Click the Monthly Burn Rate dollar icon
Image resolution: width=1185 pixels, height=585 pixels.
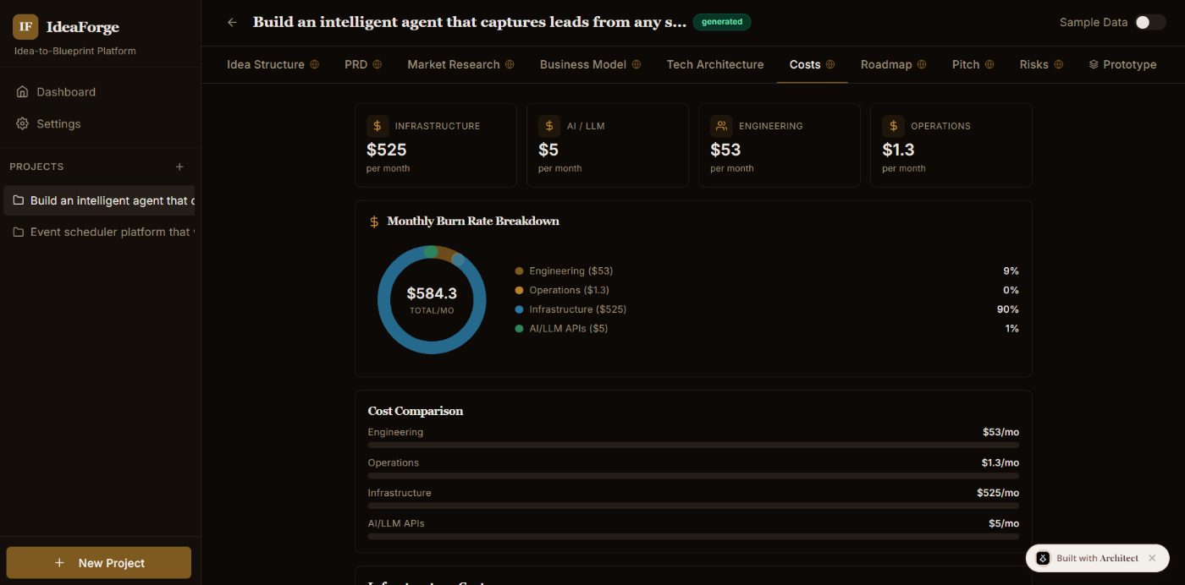(373, 221)
